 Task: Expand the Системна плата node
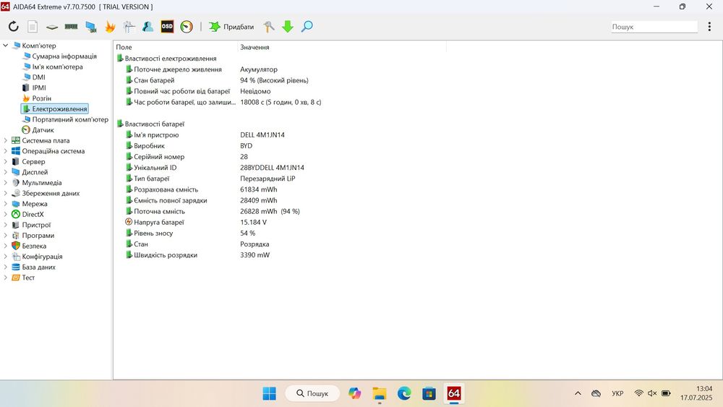coord(6,140)
